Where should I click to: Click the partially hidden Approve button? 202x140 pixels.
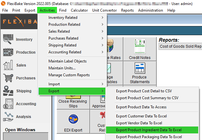[x=98, y=102]
